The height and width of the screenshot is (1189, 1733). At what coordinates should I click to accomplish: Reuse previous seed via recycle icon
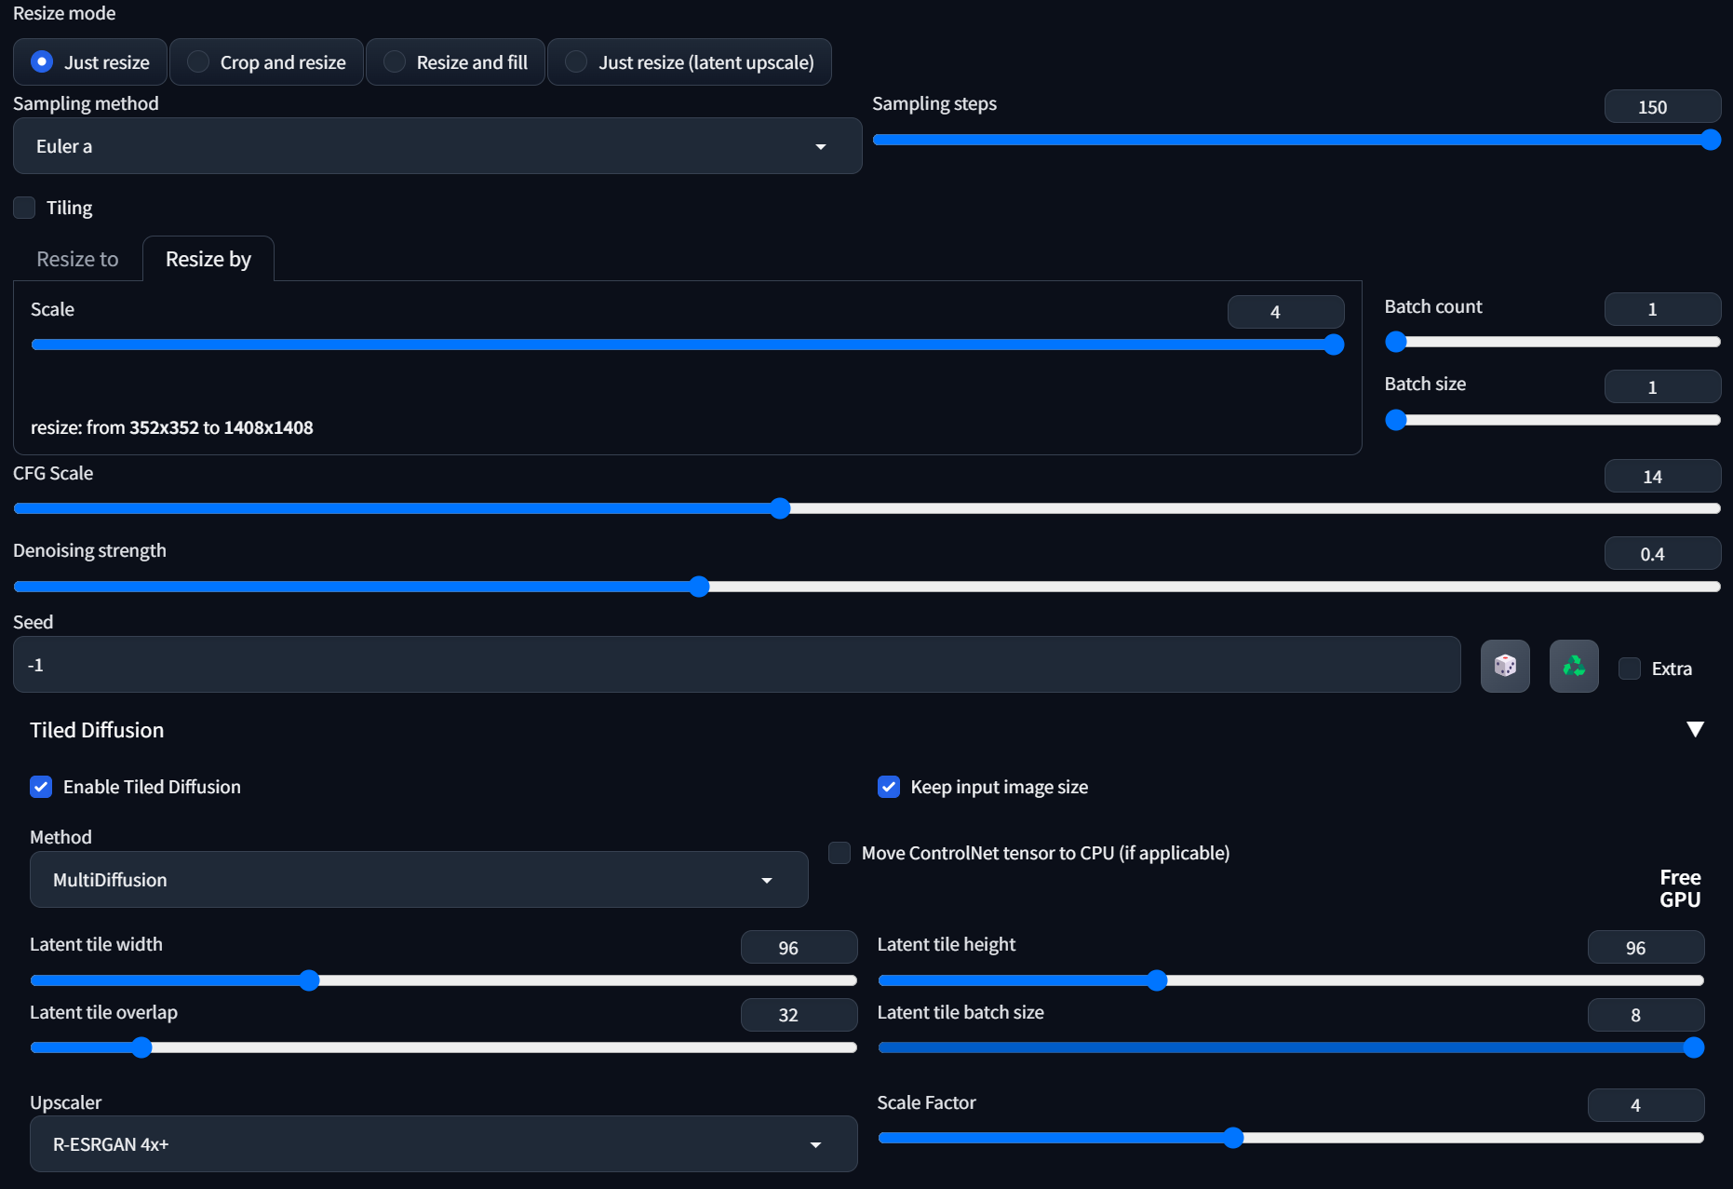tap(1573, 666)
